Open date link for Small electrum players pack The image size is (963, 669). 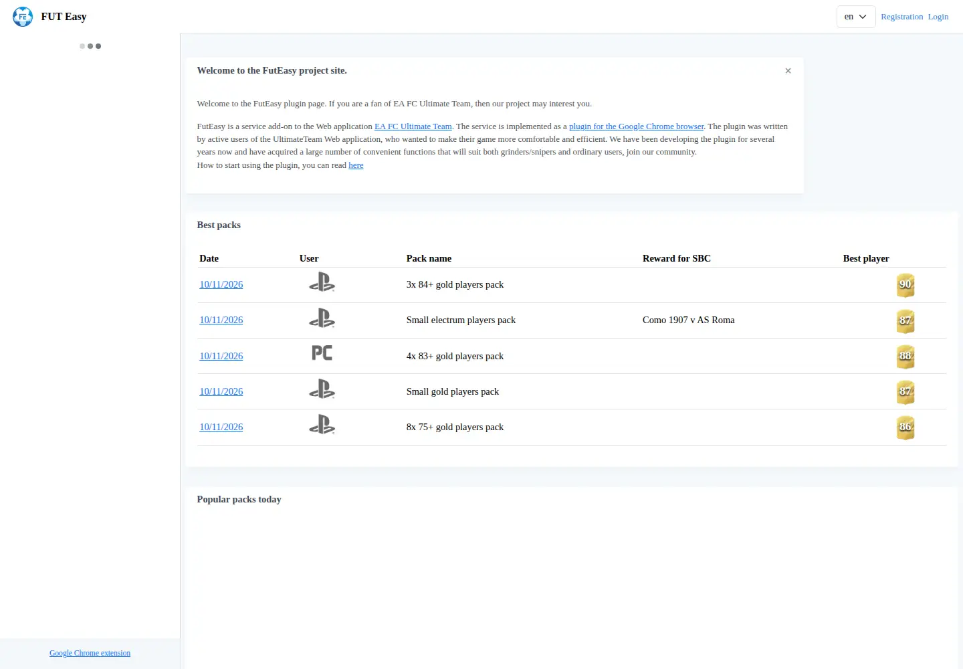point(221,320)
